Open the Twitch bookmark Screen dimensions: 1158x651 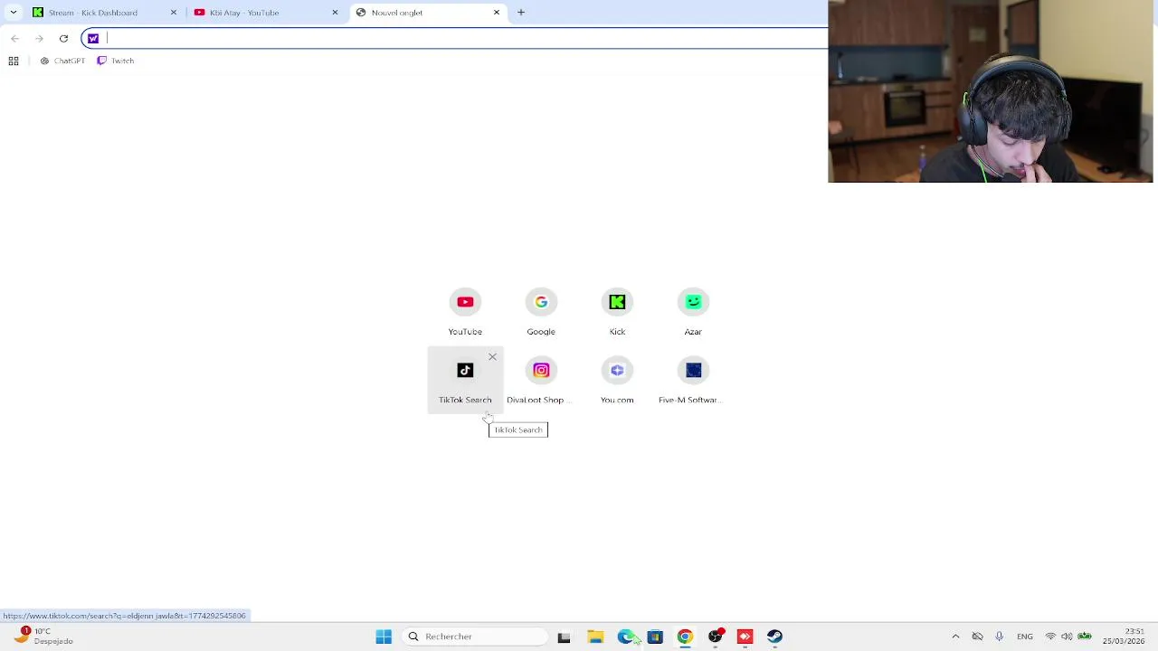point(116,61)
